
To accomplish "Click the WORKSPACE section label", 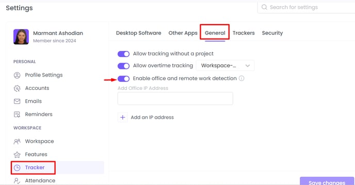I will (27, 128).
